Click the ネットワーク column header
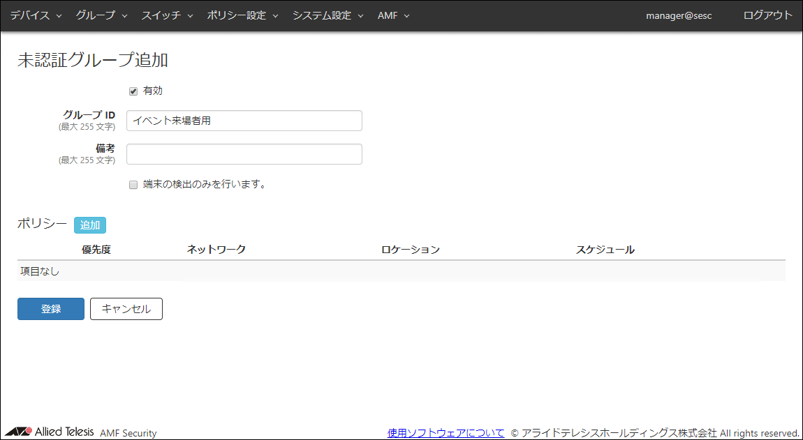The height and width of the screenshot is (440, 803). click(x=216, y=250)
